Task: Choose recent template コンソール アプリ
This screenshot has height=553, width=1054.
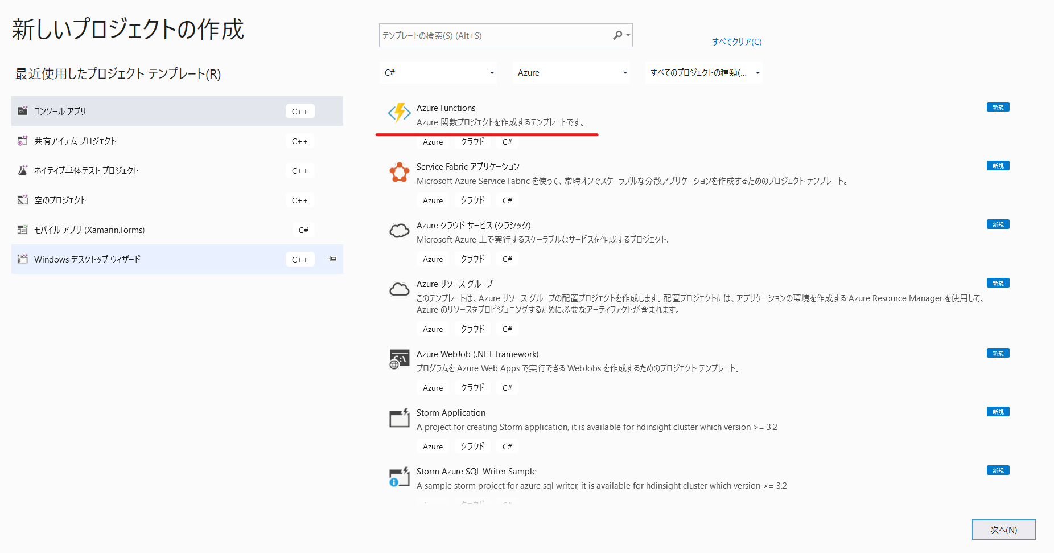Action: pyautogui.click(x=177, y=111)
